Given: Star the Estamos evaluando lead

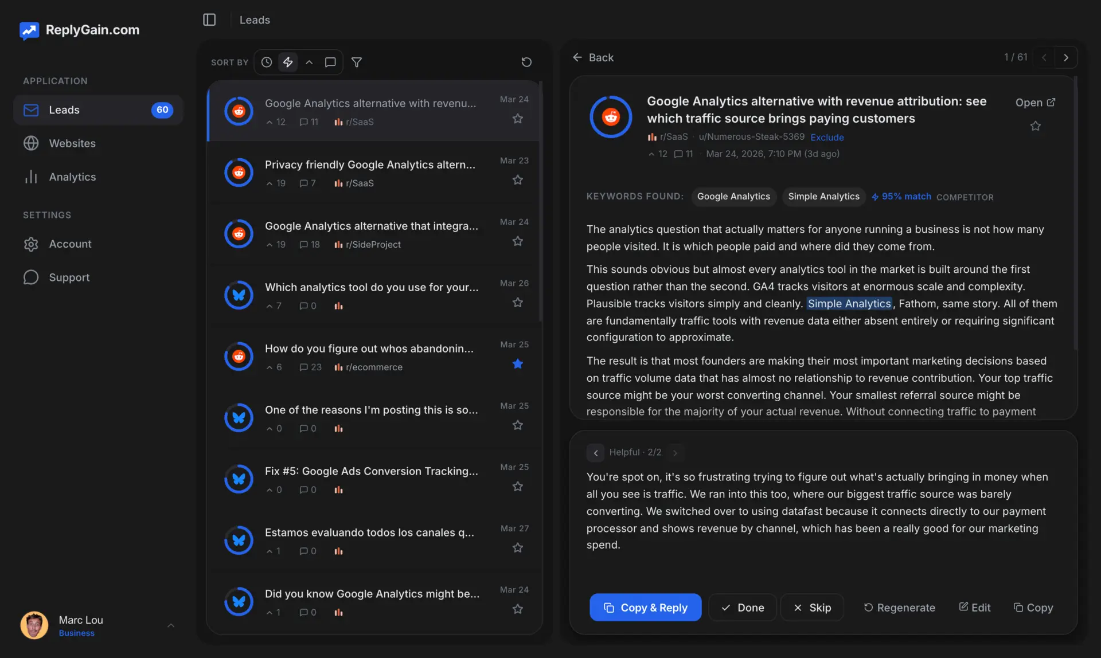Looking at the screenshot, I should click(518, 548).
